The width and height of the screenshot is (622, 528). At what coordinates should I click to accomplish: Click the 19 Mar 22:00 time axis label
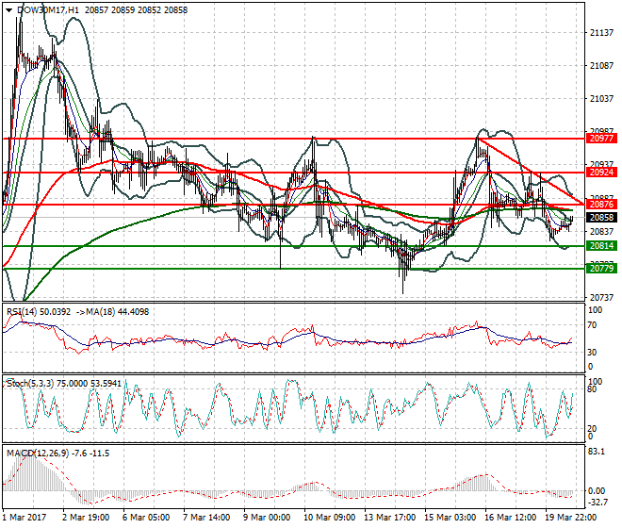571,518
